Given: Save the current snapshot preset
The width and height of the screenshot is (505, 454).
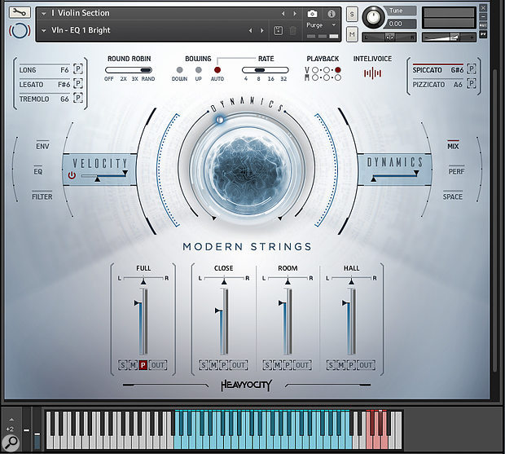Looking at the screenshot, I should 278,31.
